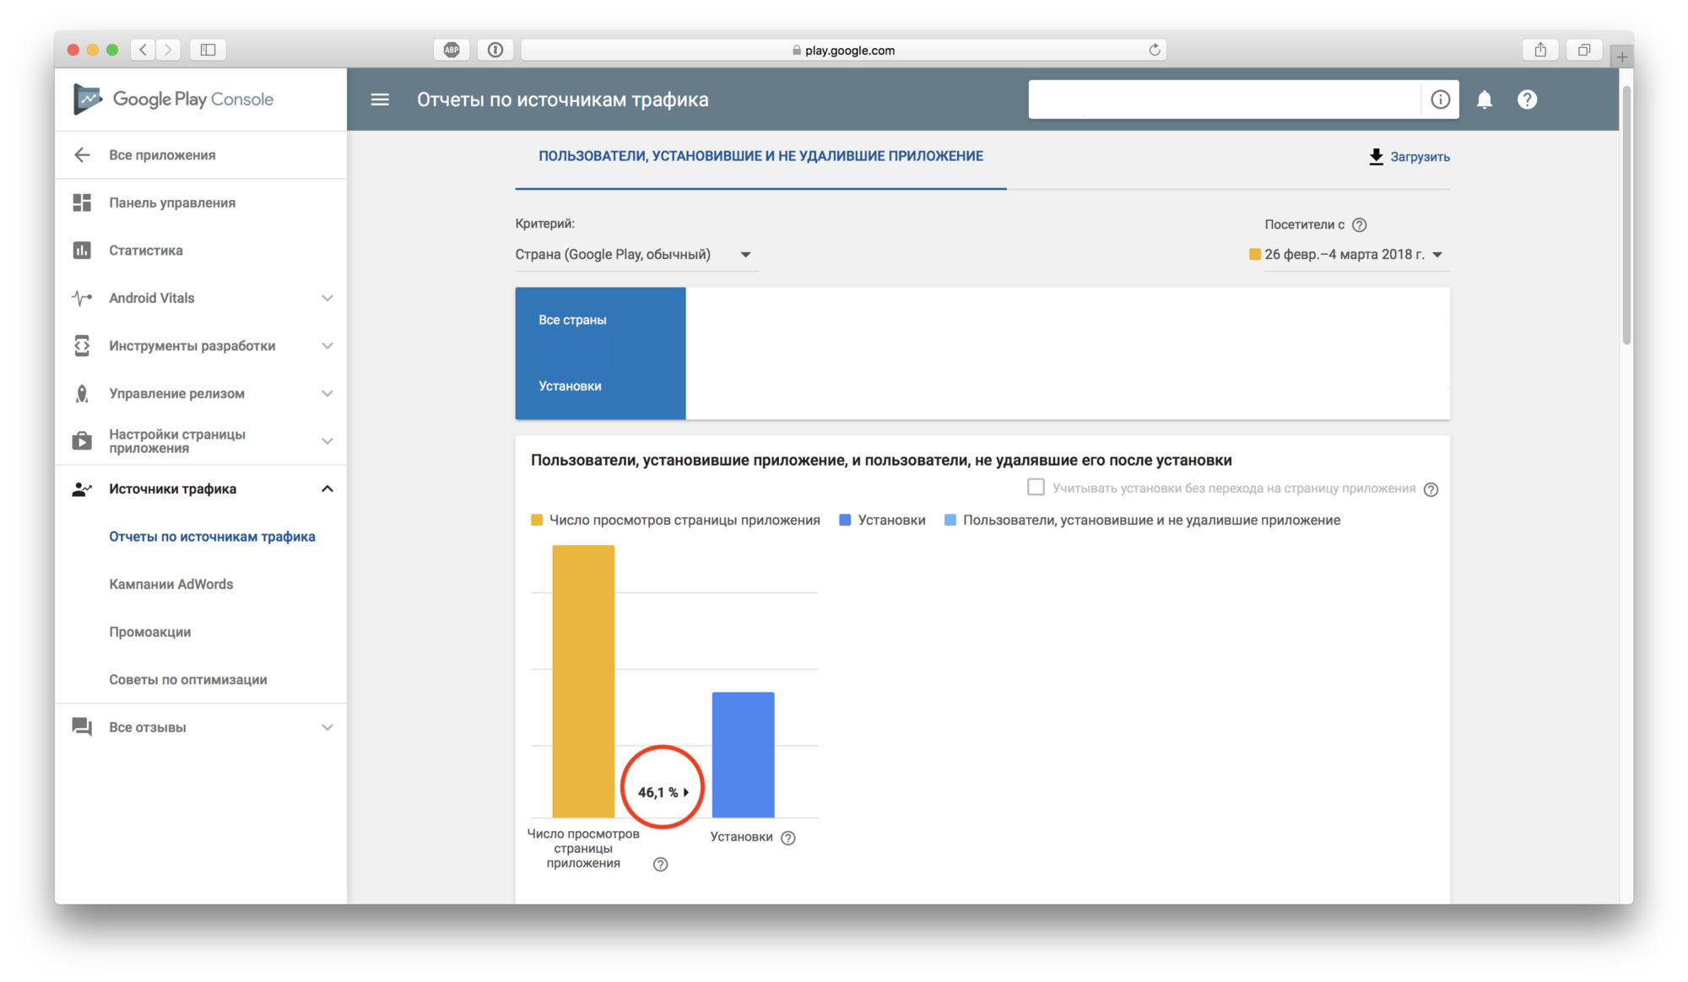Screen dimensions: 1688x982
Task: Click the header search input field
Action: pos(1223,100)
